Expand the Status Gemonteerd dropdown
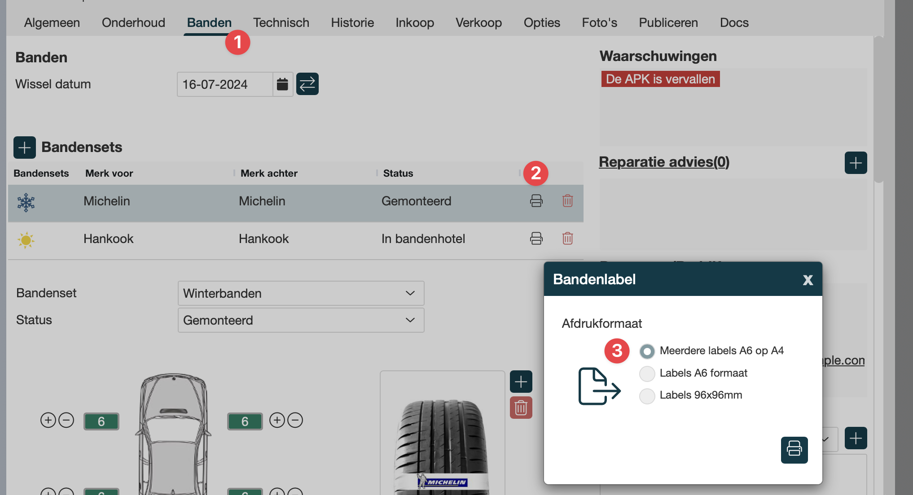 pyautogui.click(x=301, y=320)
